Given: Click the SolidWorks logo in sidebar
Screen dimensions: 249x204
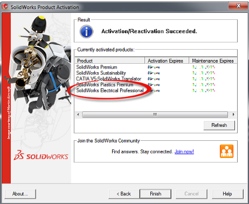Looking at the screenshot, I should (41, 155).
